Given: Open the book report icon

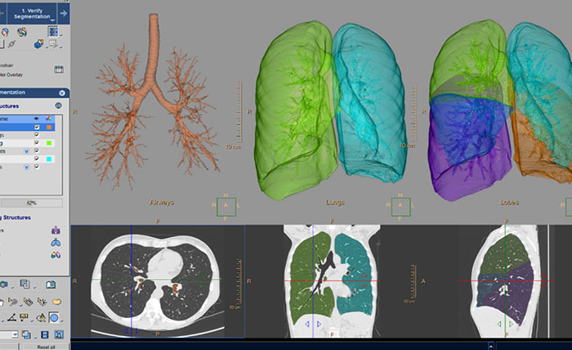Looking at the screenshot, I should click(x=51, y=285).
